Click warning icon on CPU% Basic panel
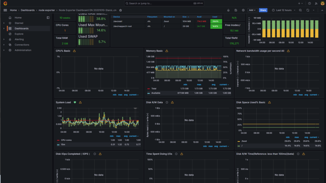This screenshot has width=326, height=183. (x=74, y=51)
